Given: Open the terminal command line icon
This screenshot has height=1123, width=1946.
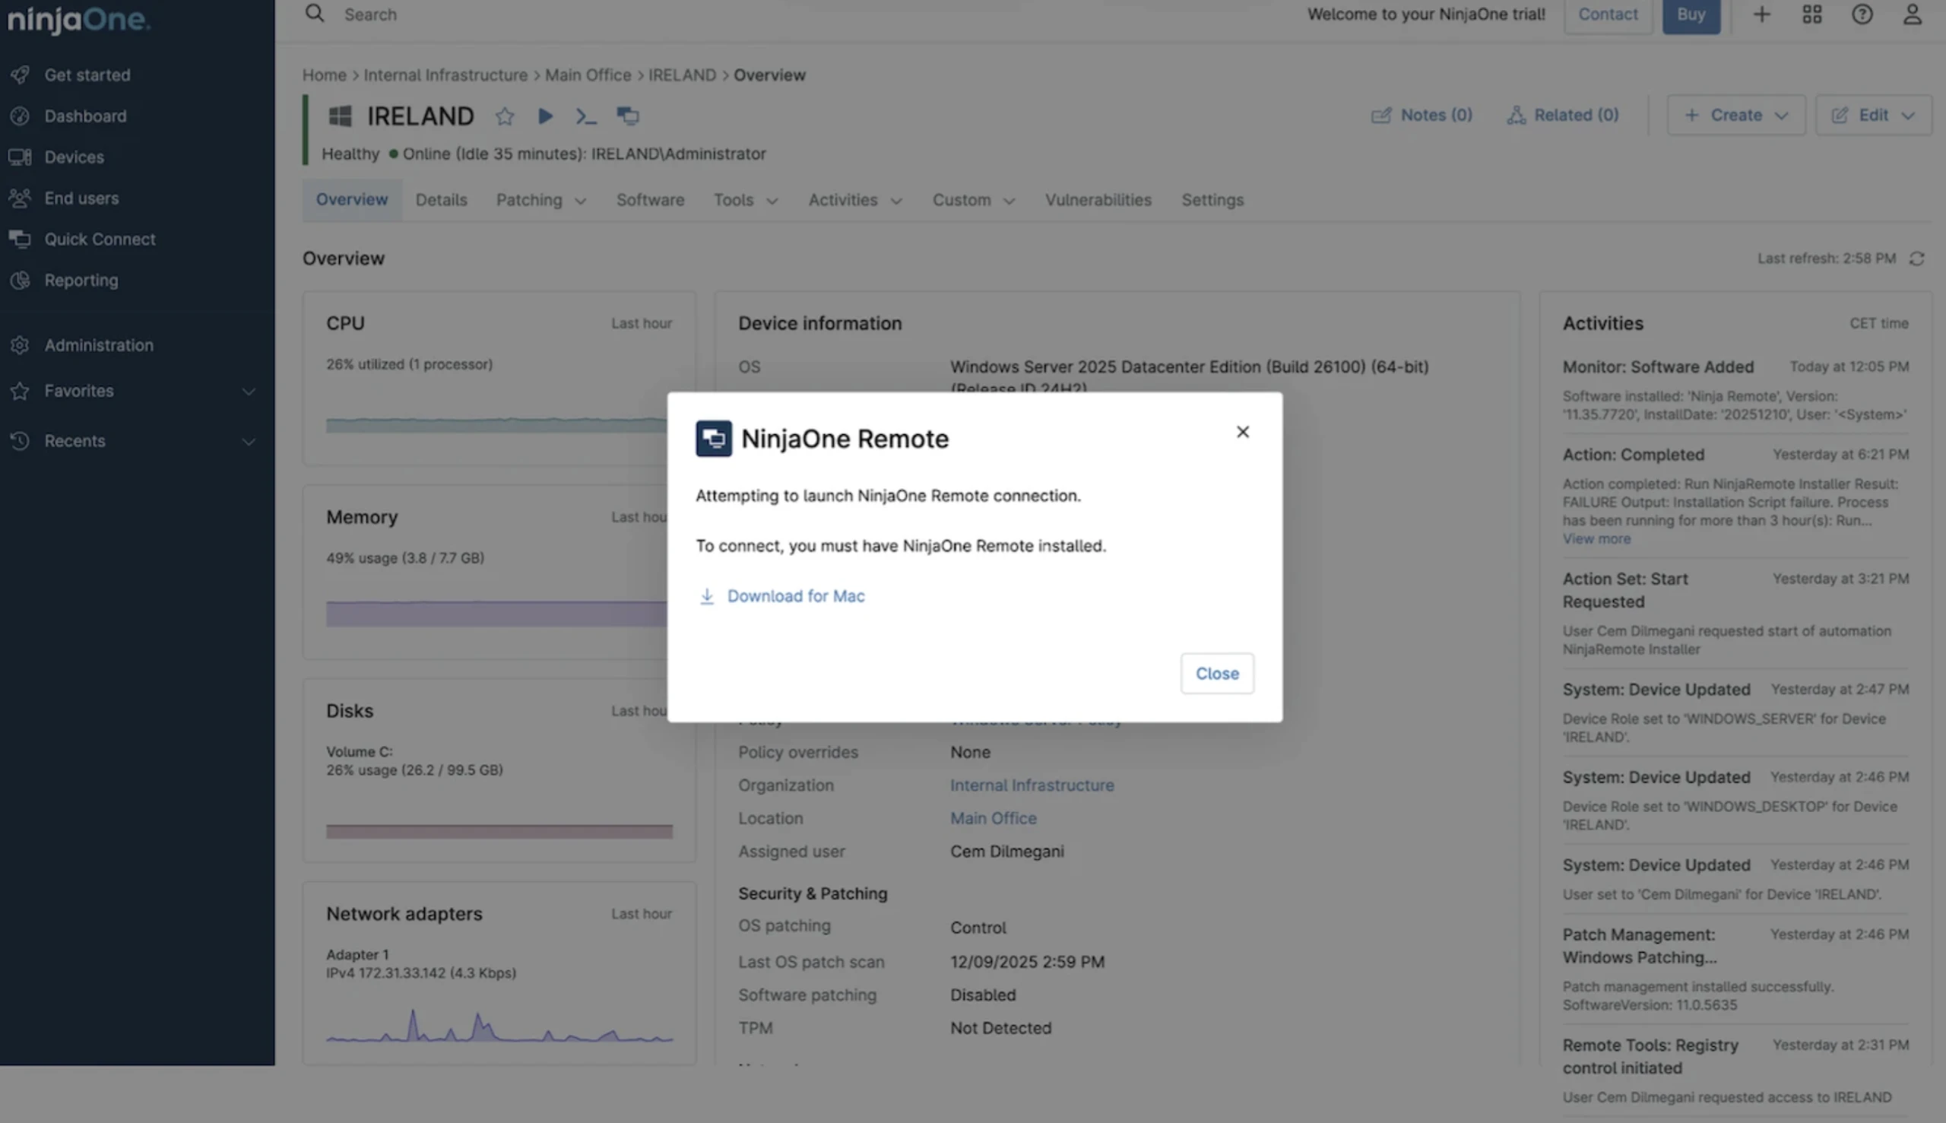Looking at the screenshot, I should click(x=586, y=116).
